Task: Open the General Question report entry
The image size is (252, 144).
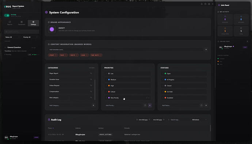Action: [x=22, y=51]
